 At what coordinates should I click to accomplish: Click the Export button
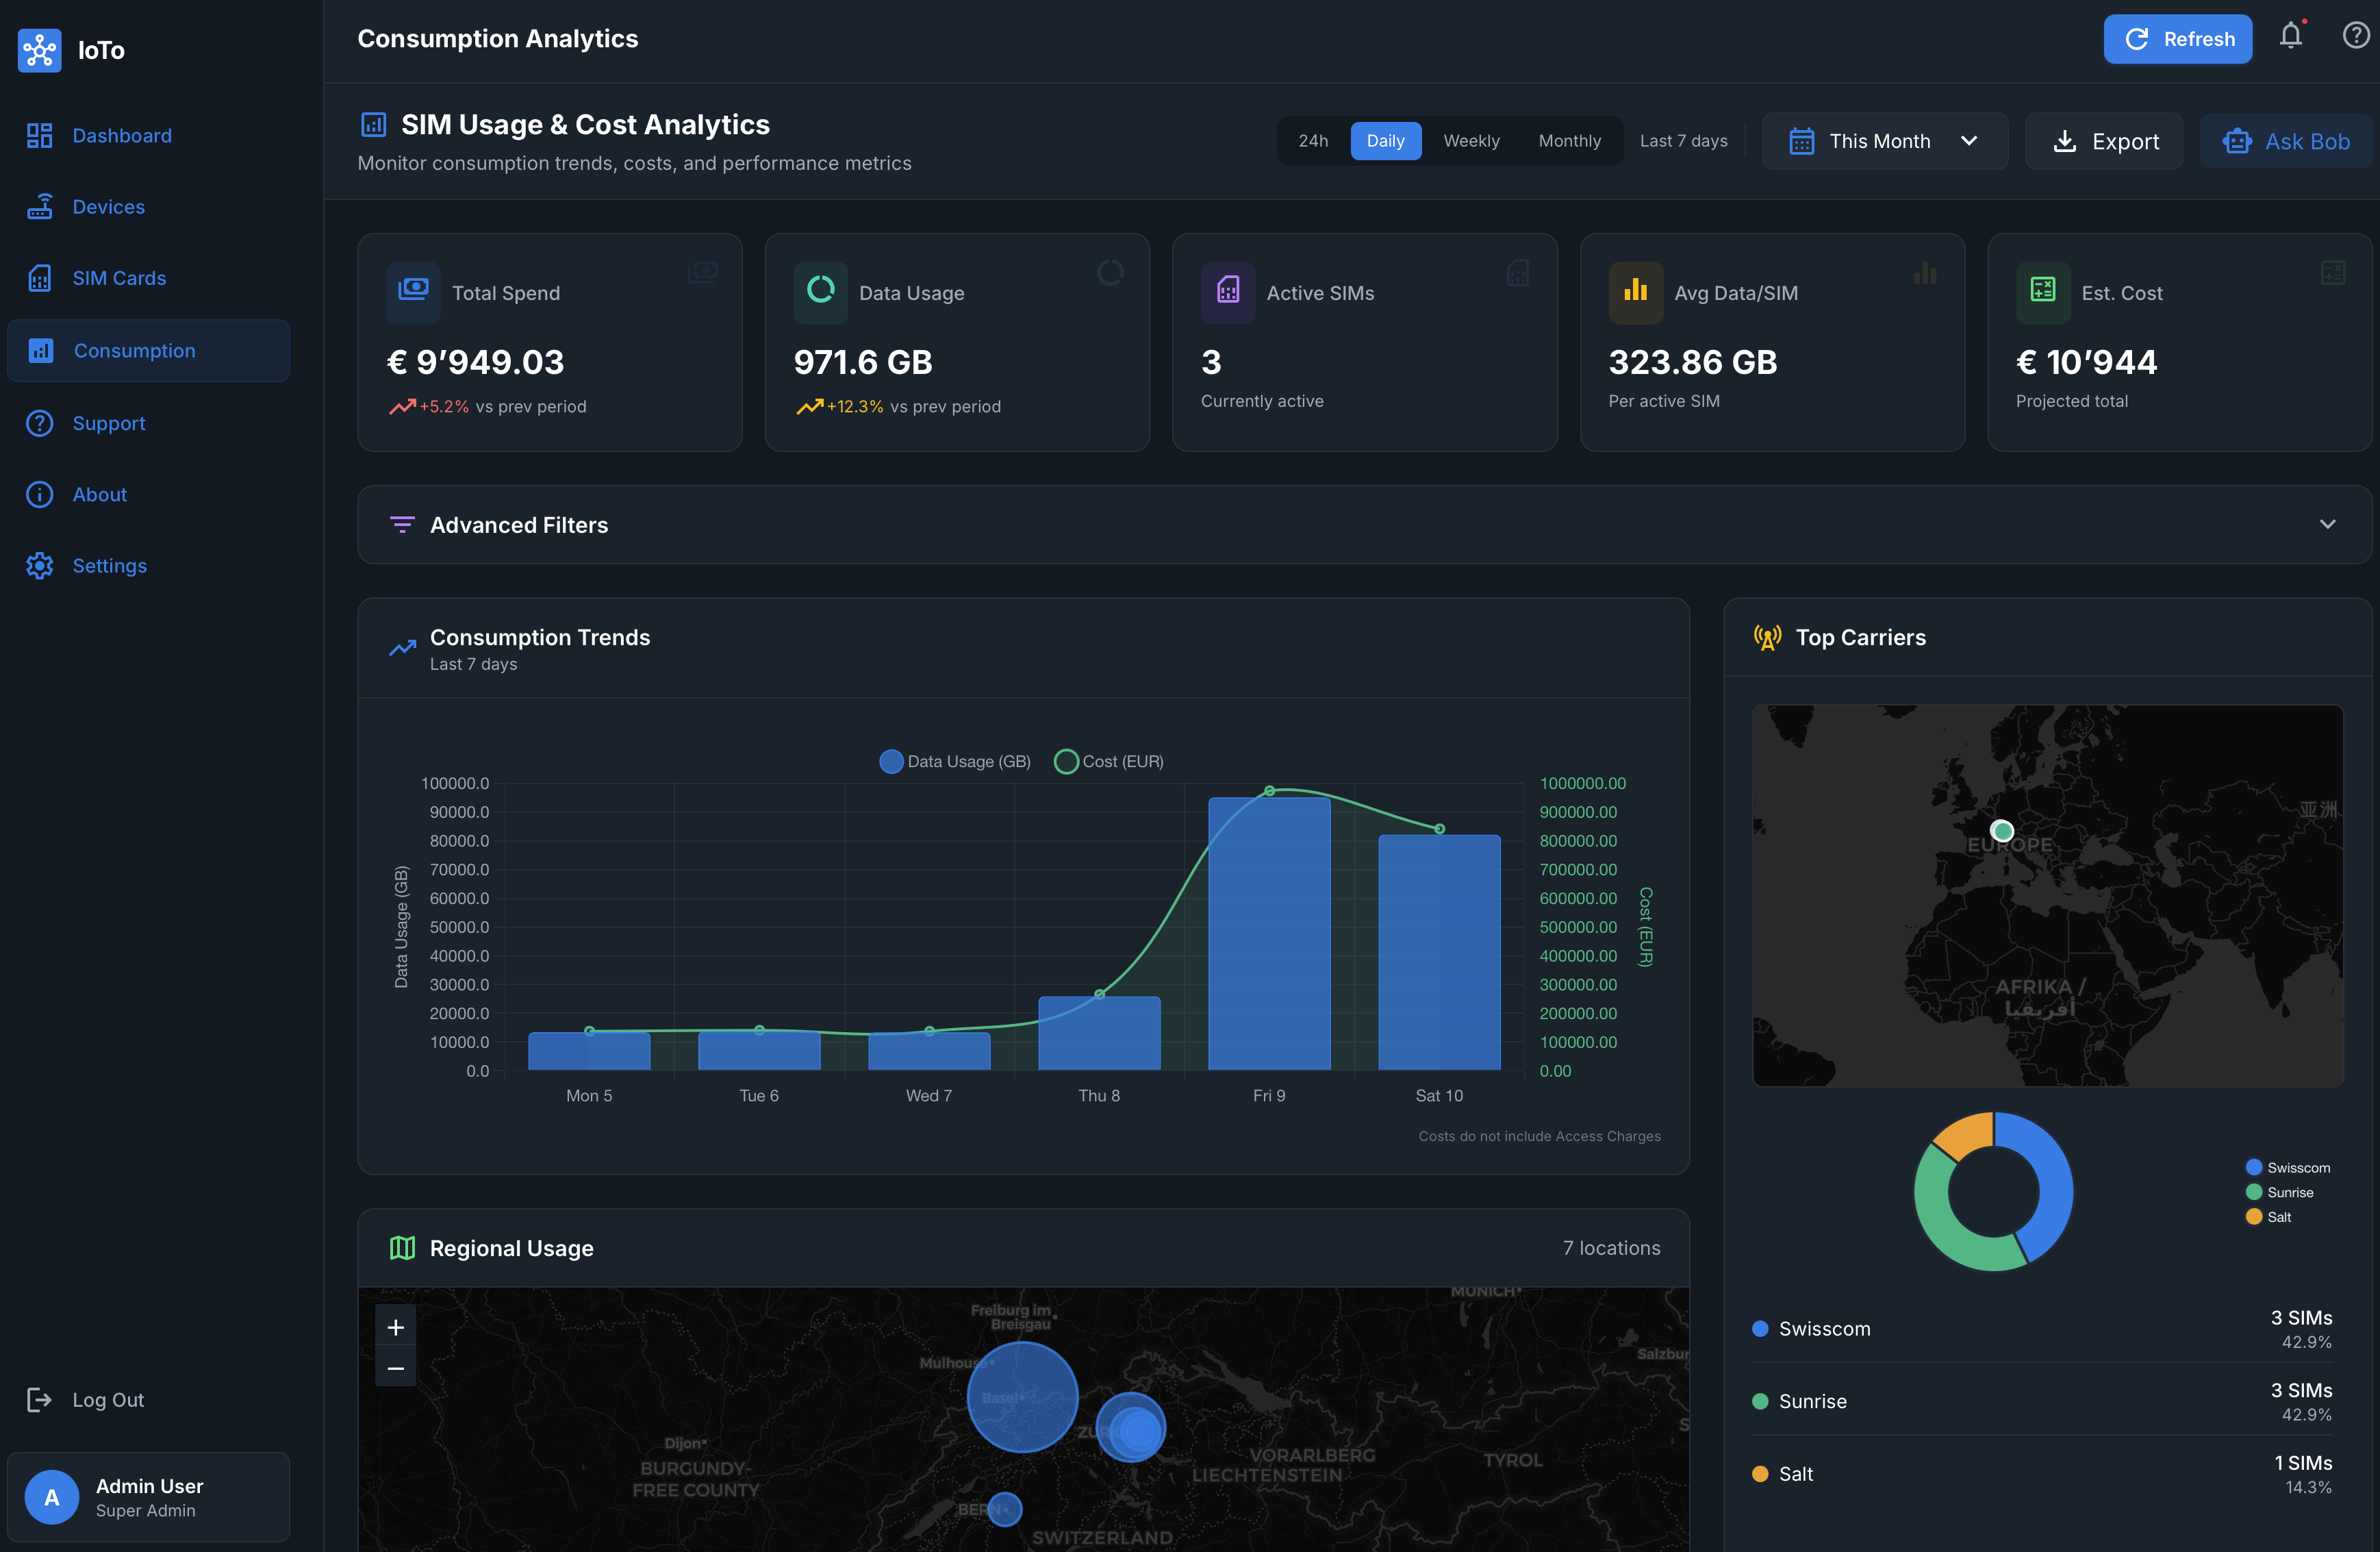(x=2104, y=141)
